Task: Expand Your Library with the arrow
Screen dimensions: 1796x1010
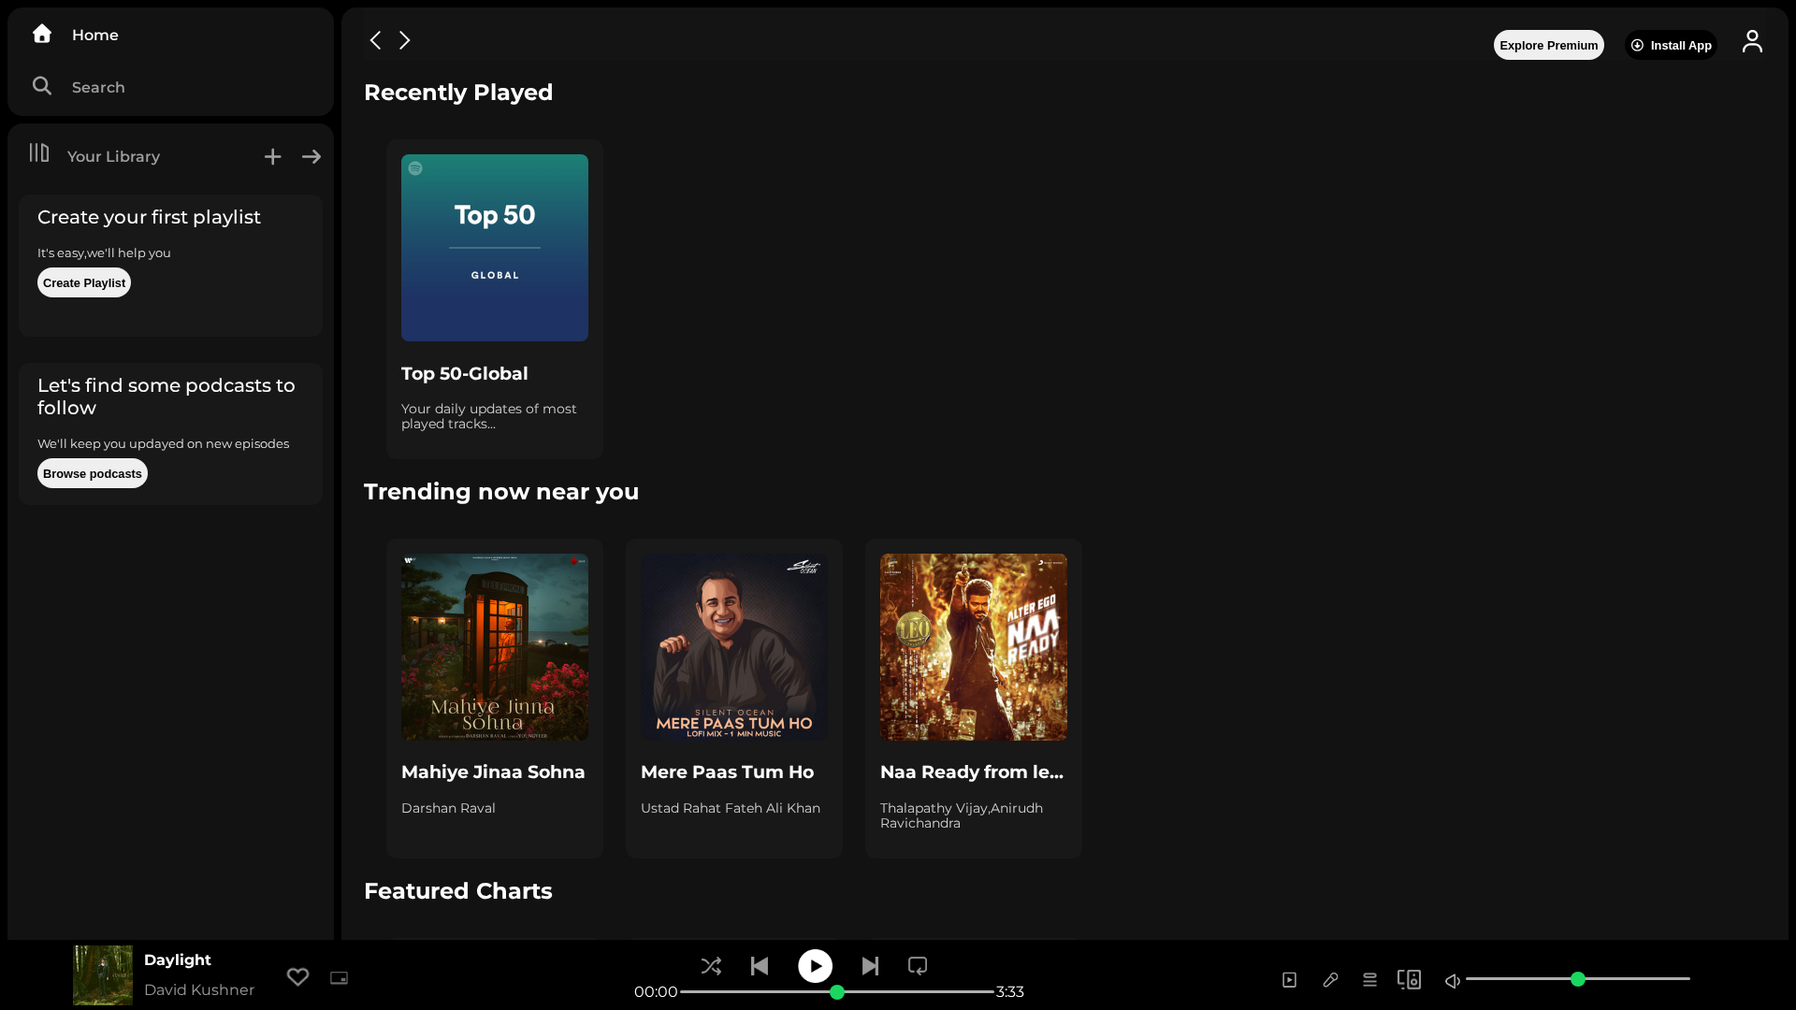Action: pos(311,157)
